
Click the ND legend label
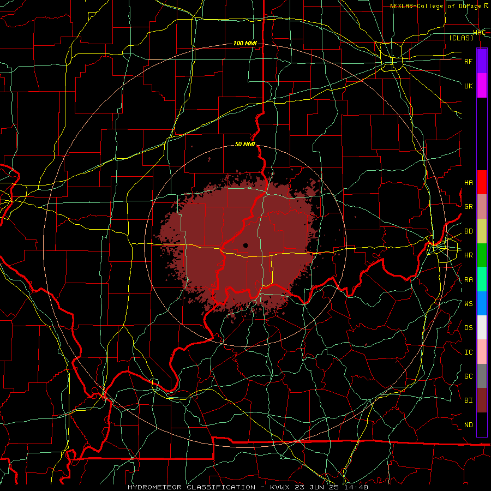pyautogui.click(x=469, y=425)
